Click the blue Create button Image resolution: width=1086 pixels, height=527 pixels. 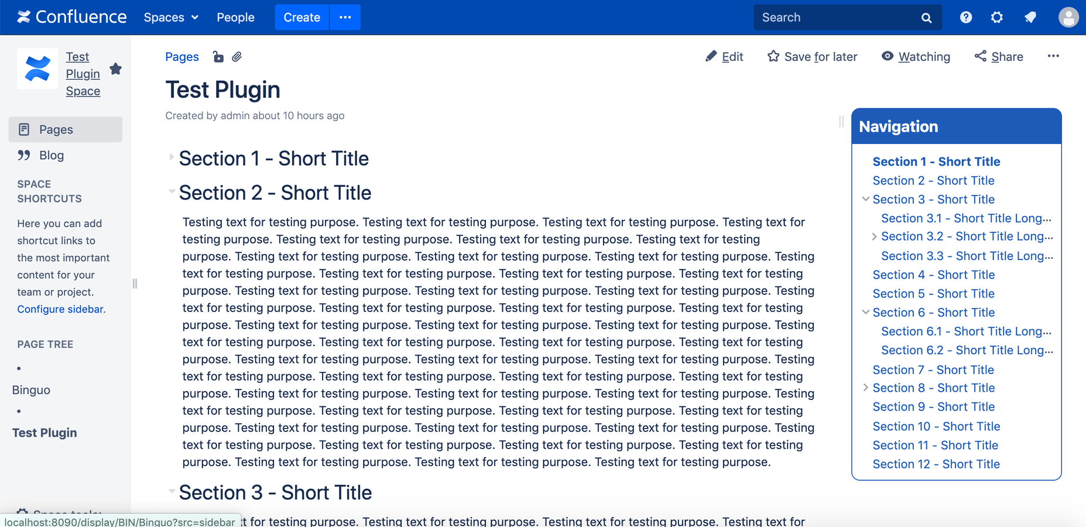click(x=302, y=18)
